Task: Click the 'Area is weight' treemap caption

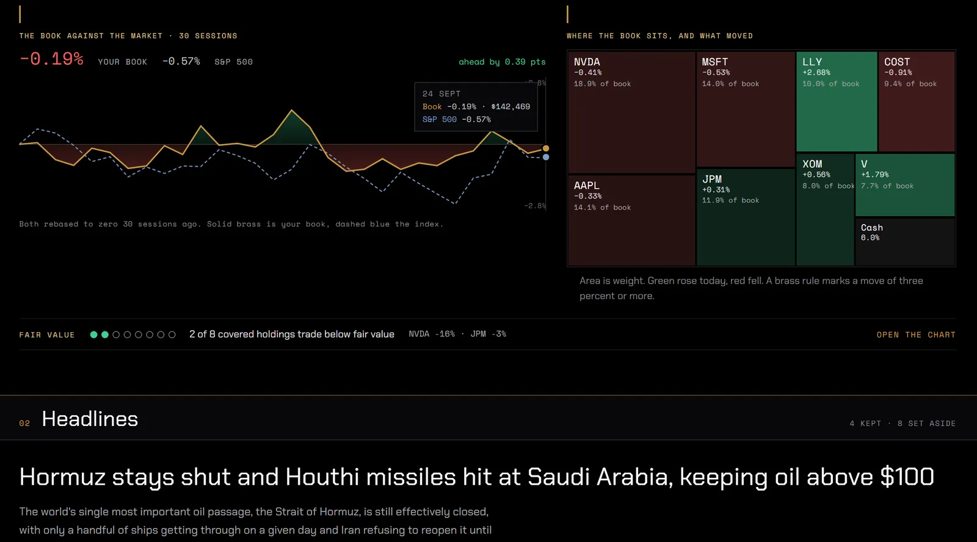Action: click(751, 288)
